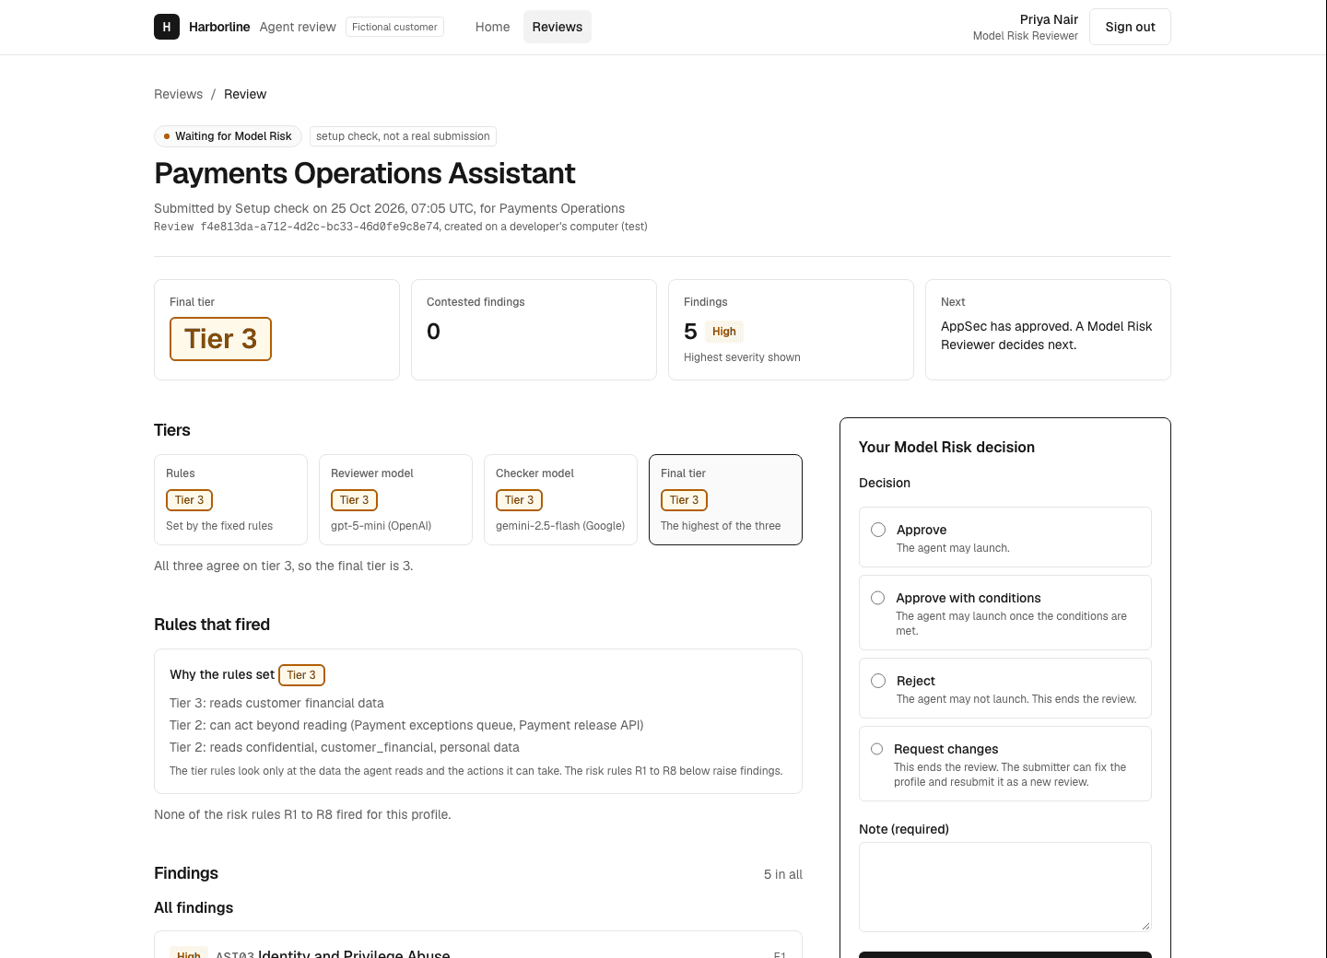Image resolution: width=1327 pixels, height=958 pixels.
Task: Click the Findings count 5
Action: 690,332
